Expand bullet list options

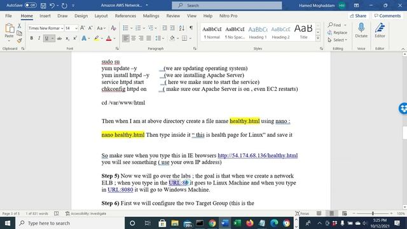click(x=132, y=28)
